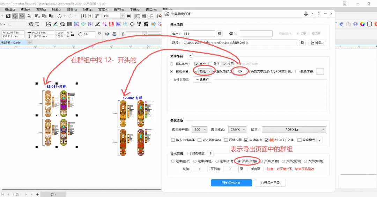Viewport: 377px width, 197px height.
Task: Select the 选中(整个) export range radio
Action: pos(173,161)
